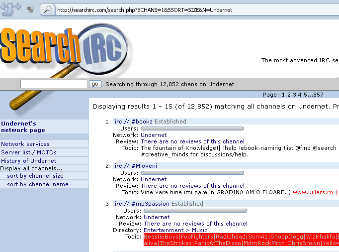Click the #bookz users bar

(x=192, y=128)
